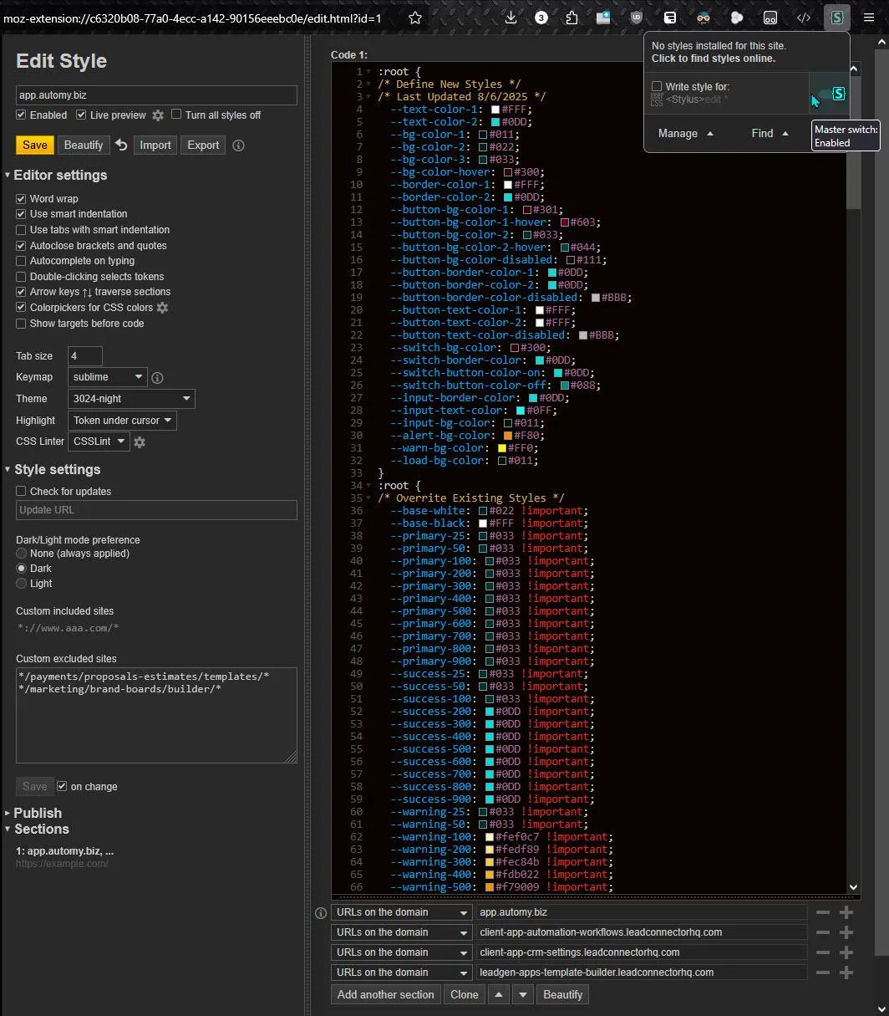
Task: Click the Stylus extension icon in browser toolbar
Action: click(836, 18)
